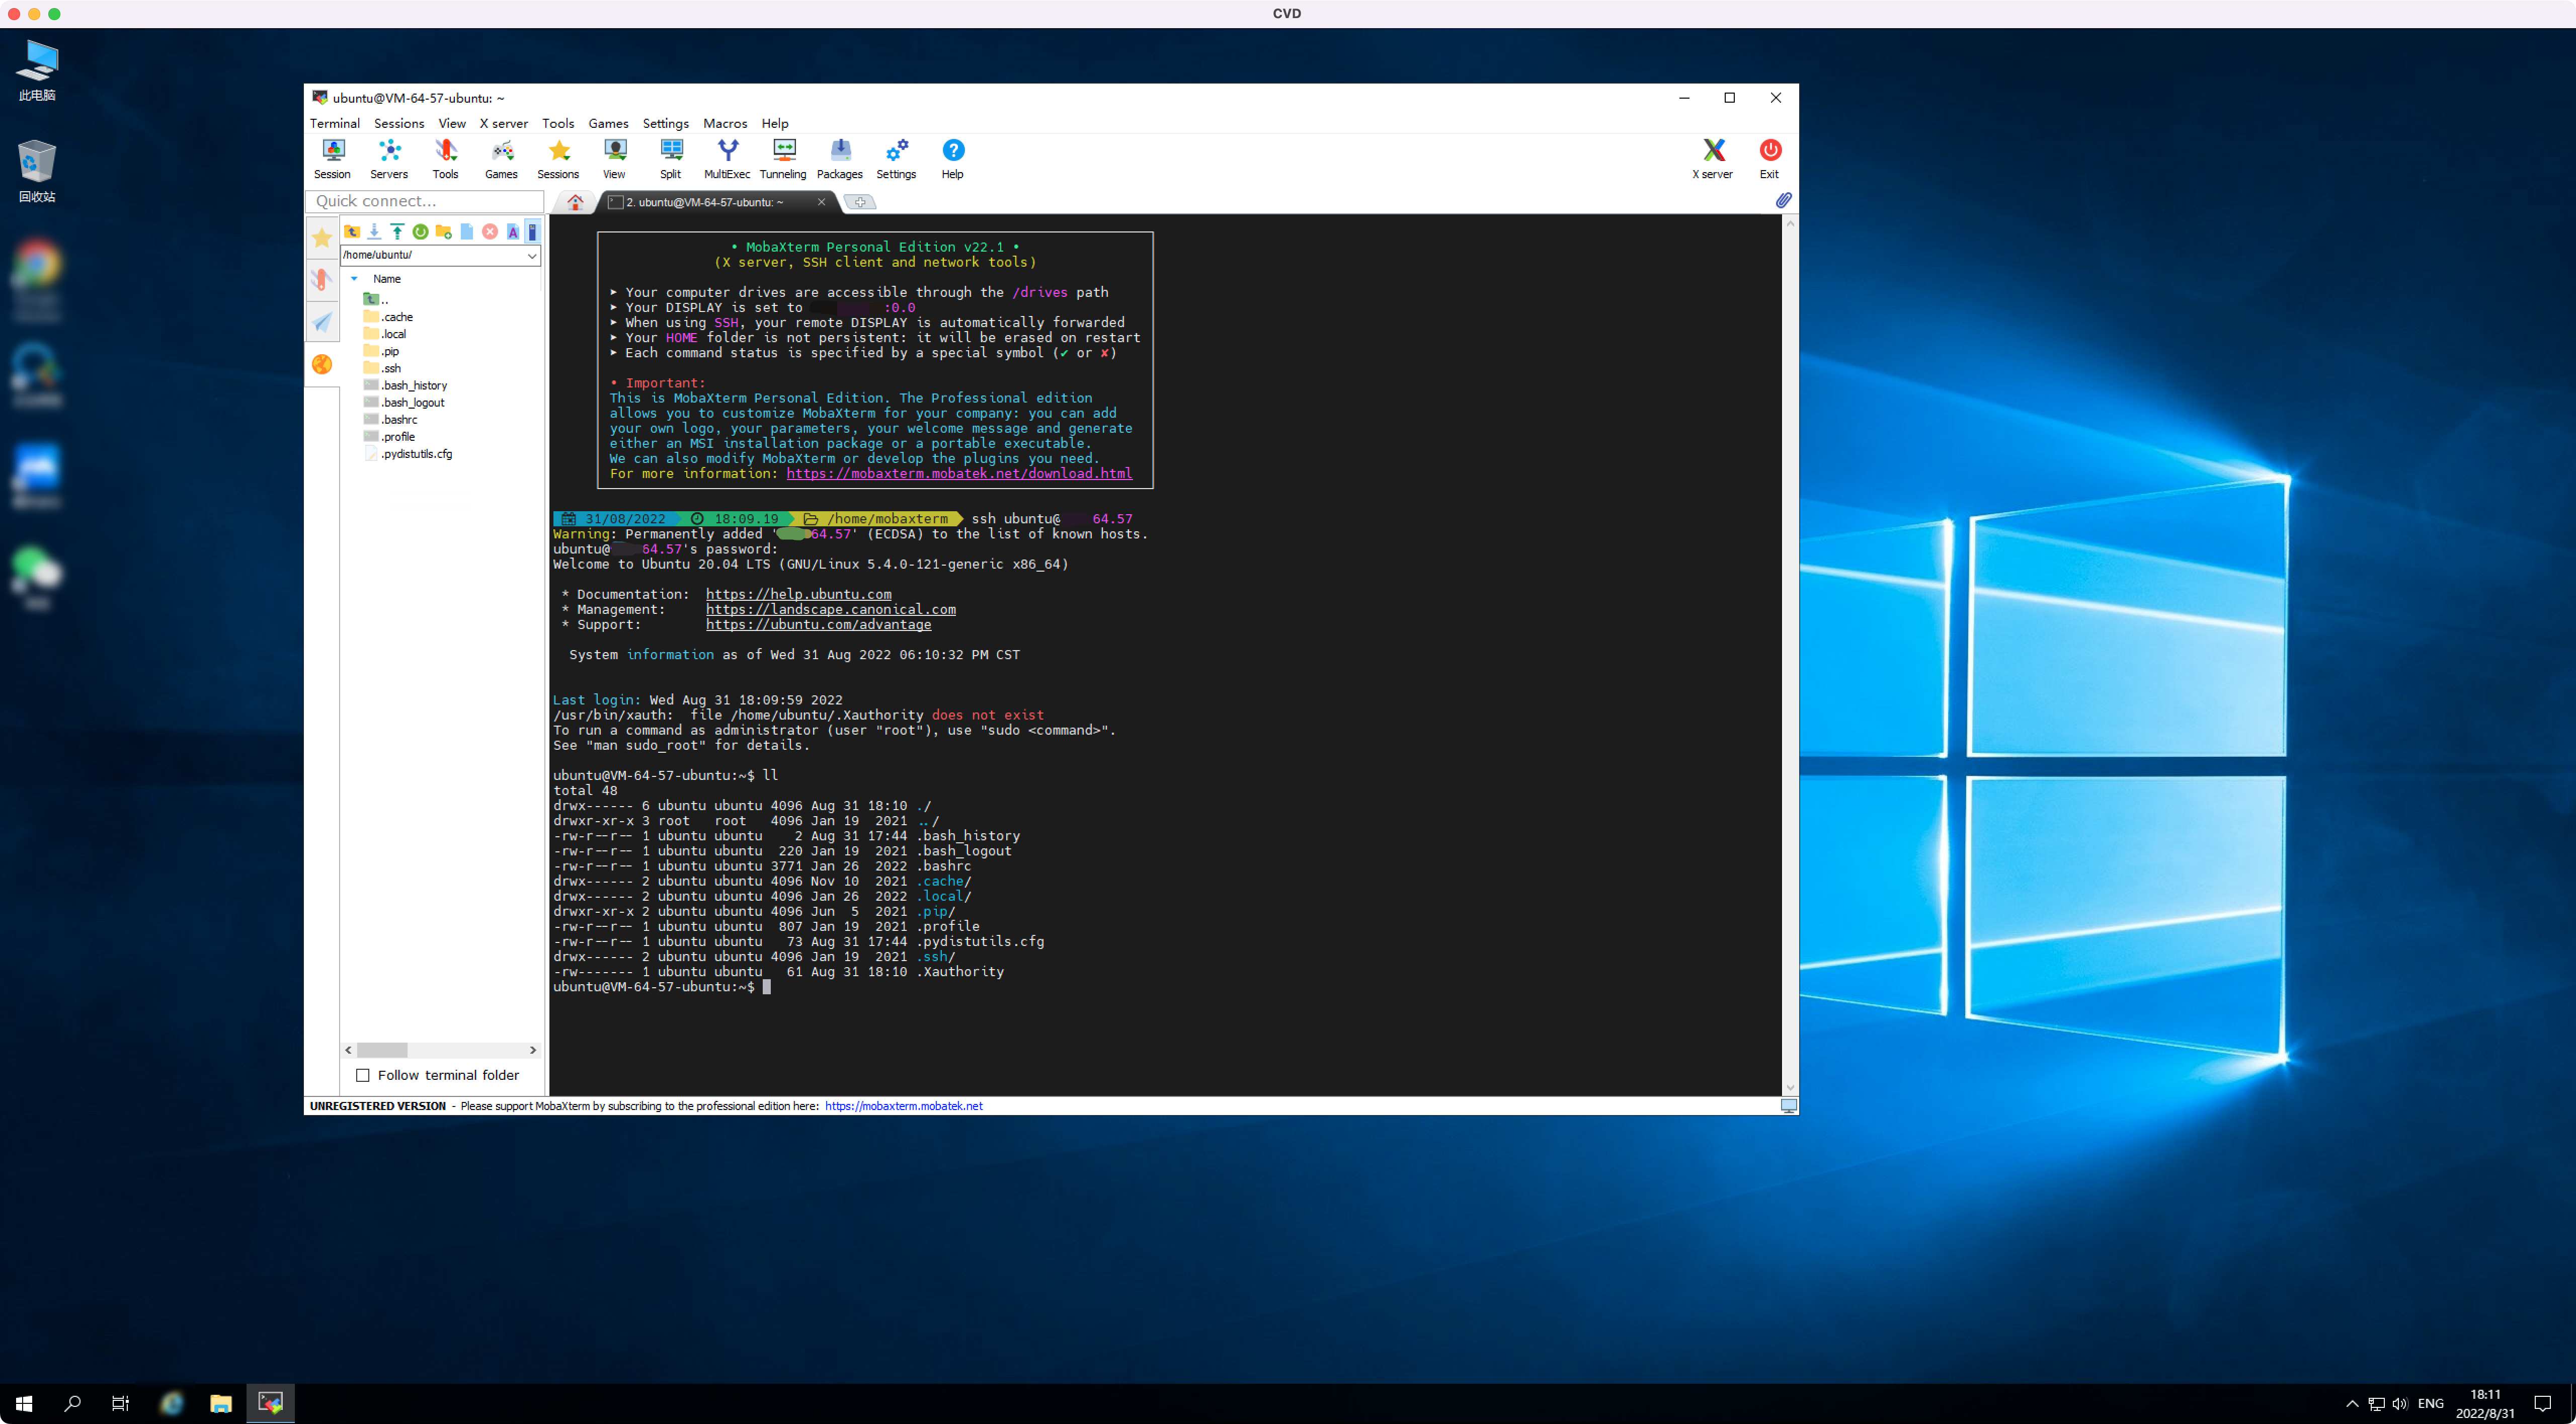
Task: Click the Name column sort arrow
Action: (354, 279)
